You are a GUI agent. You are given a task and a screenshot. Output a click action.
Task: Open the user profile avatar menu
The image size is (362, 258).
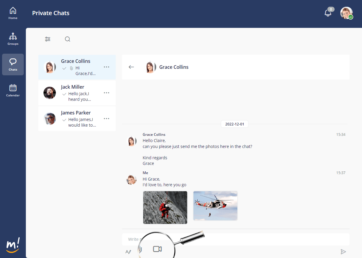(x=346, y=13)
